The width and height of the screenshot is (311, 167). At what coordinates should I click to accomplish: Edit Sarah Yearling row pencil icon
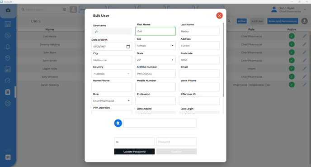305,85
